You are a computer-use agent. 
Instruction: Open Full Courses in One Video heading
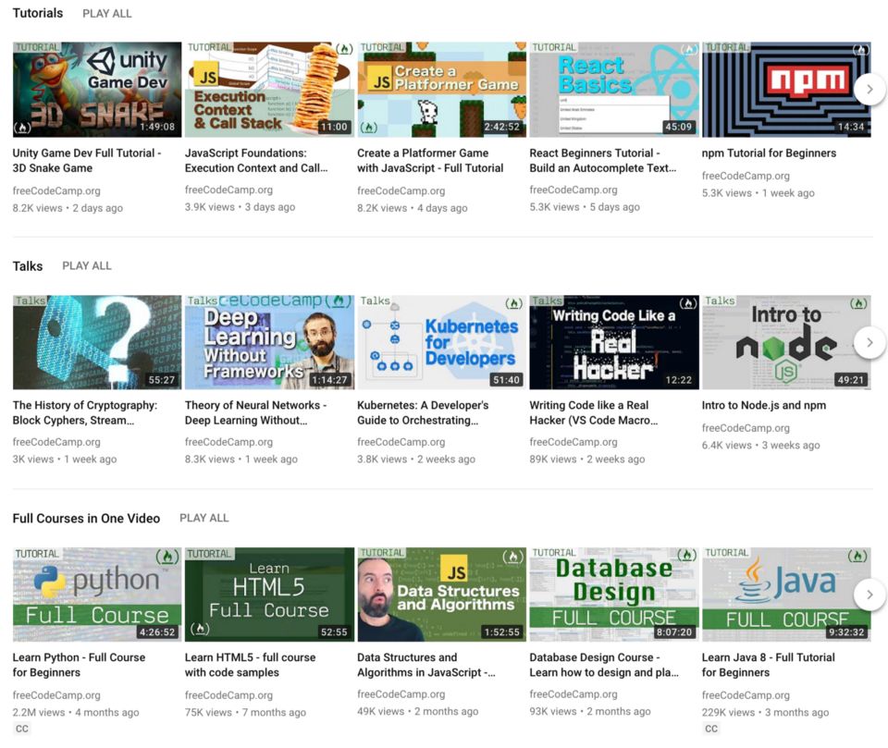pos(86,519)
